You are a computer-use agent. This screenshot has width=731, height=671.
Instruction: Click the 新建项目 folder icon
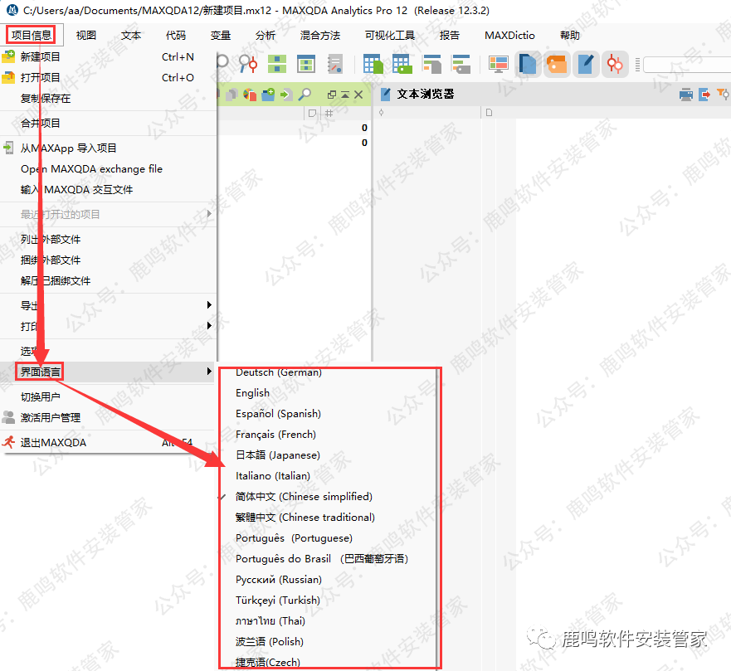[x=9, y=57]
